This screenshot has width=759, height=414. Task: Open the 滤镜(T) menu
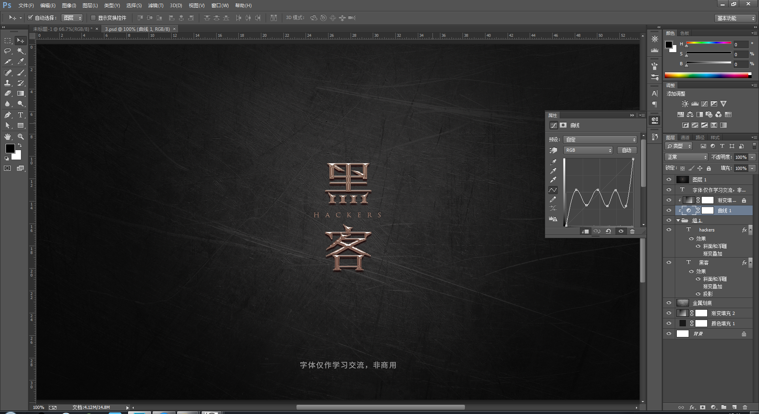[156, 6]
